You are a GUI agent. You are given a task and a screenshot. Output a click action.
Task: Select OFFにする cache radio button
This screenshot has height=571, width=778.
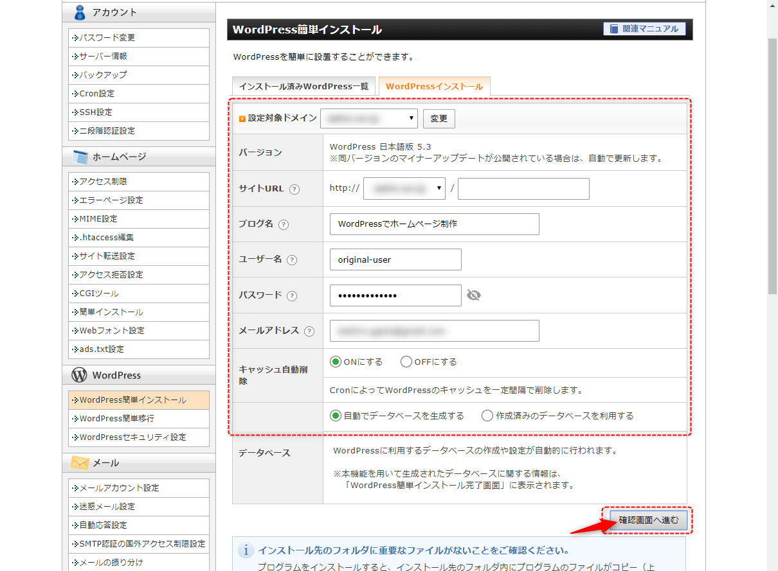[x=406, y=362]
